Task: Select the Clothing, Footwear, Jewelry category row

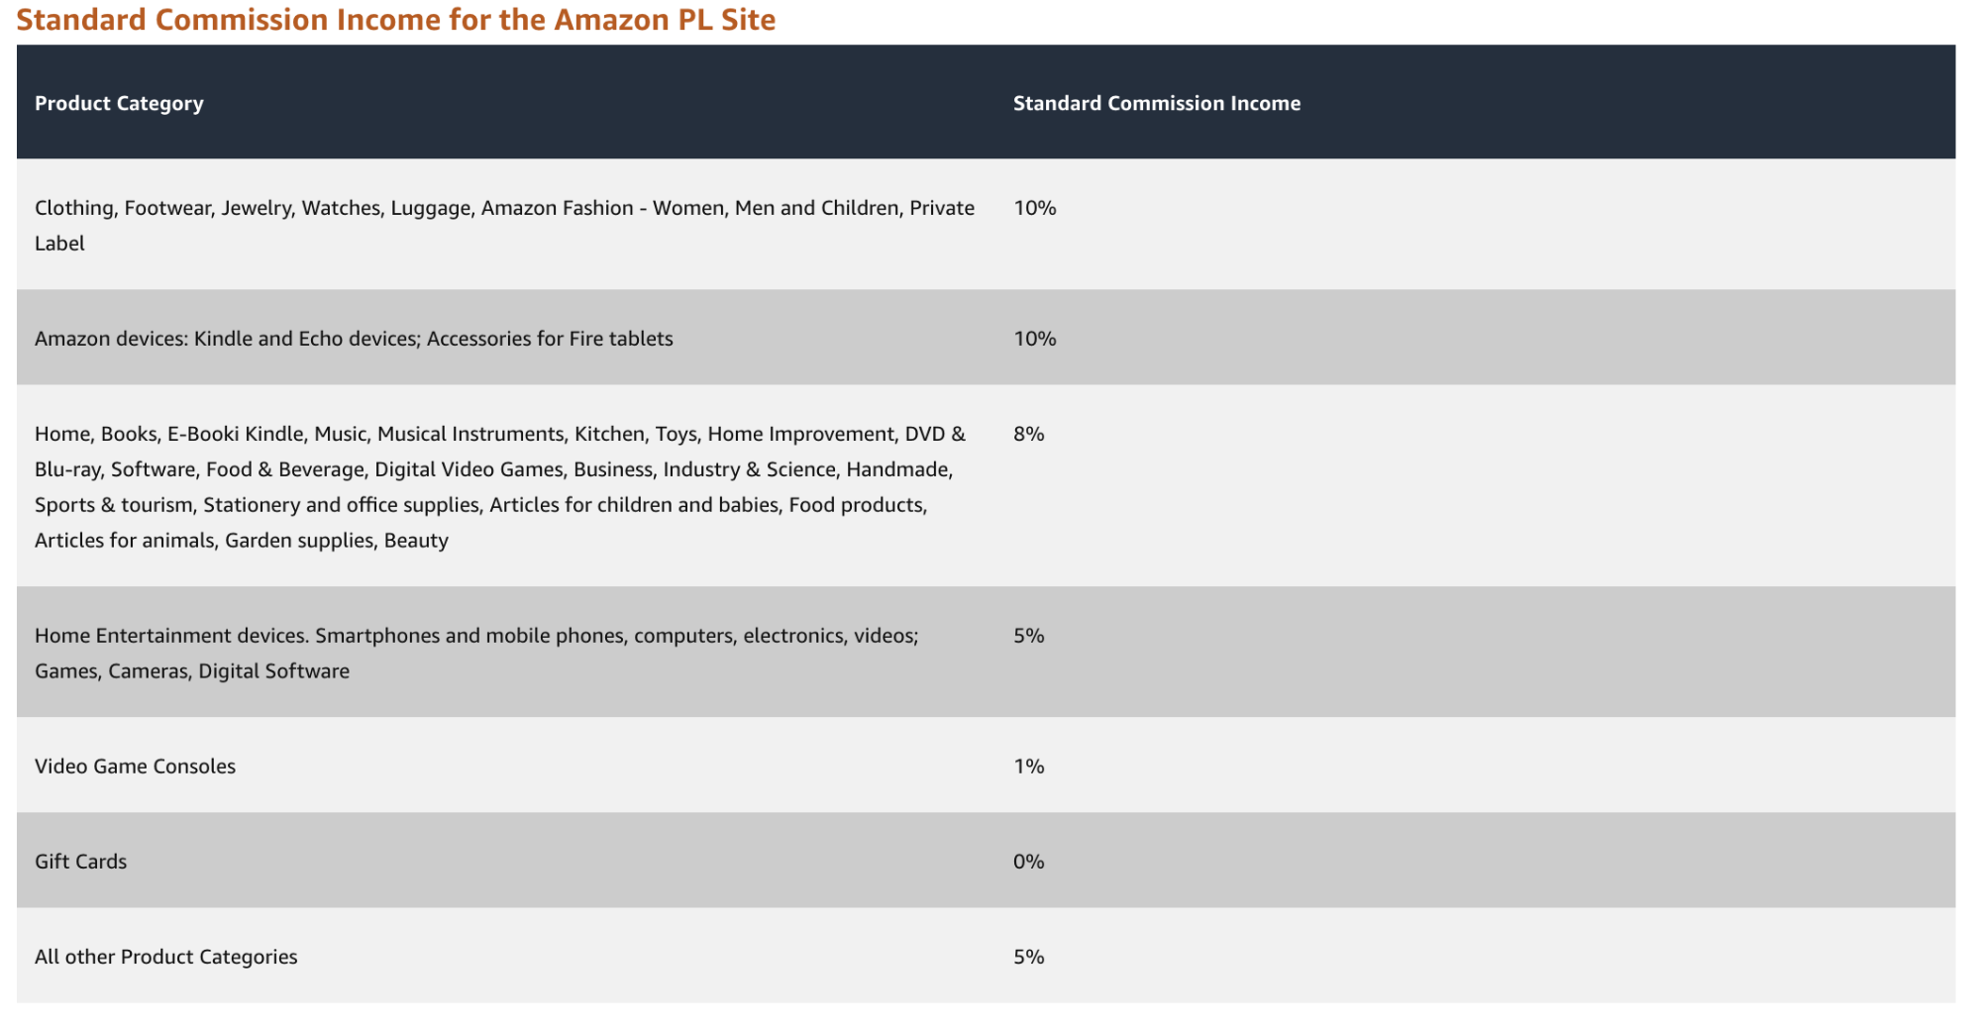Action: [504, 208]
